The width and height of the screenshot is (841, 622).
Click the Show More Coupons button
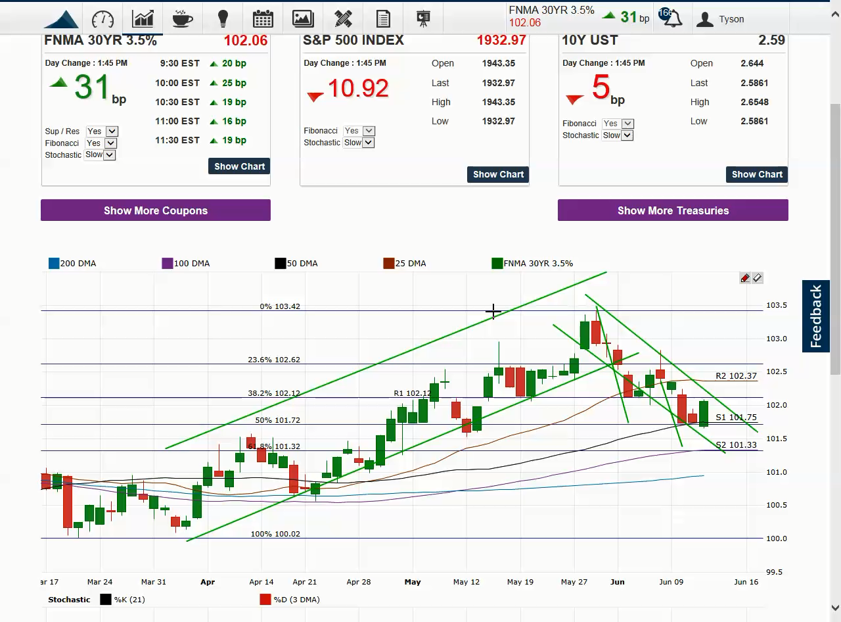156,210
